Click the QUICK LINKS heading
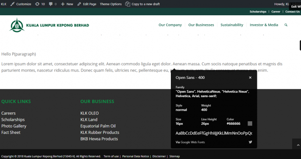The width and height of the screenshot is (301, 159). tap(16, 101)
